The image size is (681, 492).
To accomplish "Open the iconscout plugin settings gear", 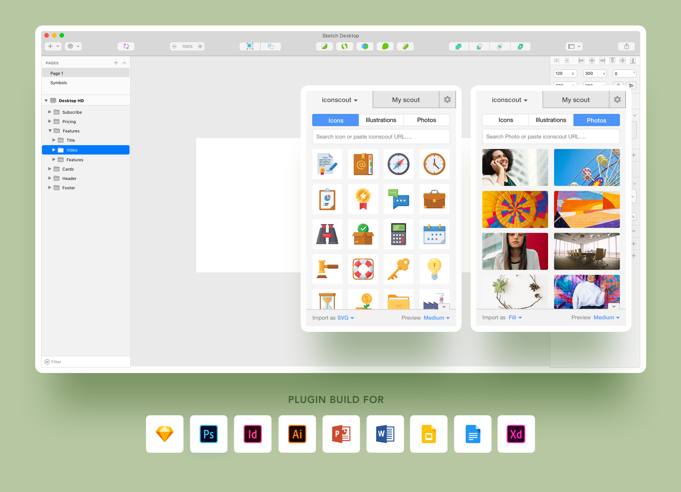I will (x=447, y=100).
